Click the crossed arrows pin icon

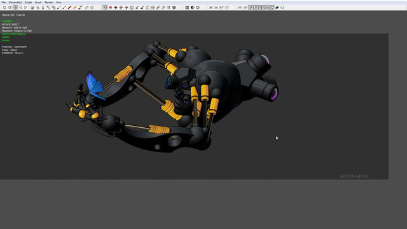pos(86,8)
